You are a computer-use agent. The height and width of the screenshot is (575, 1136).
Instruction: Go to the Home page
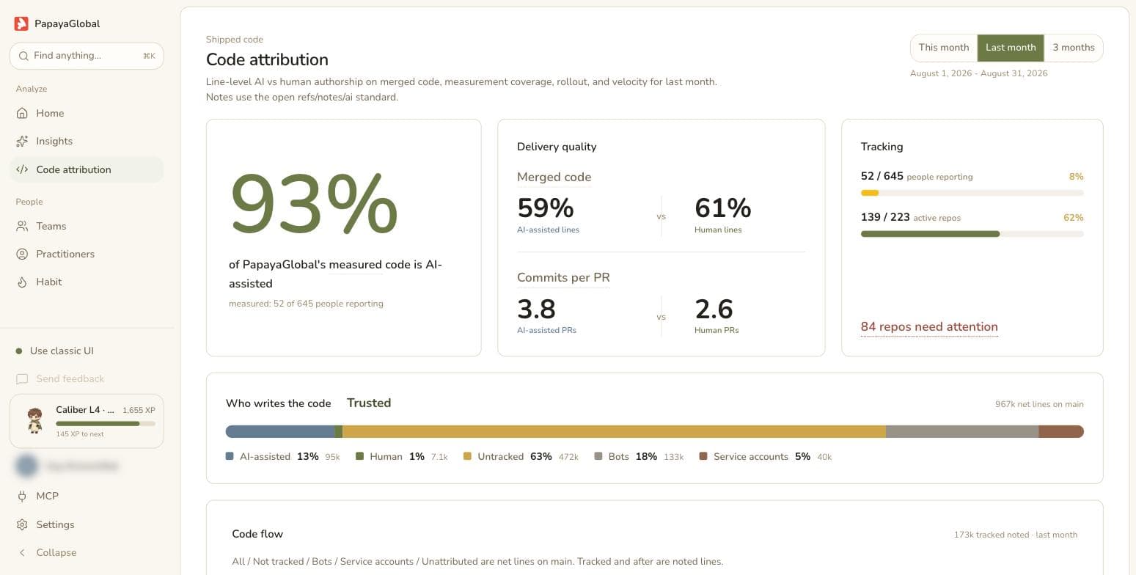pos(87,113)
